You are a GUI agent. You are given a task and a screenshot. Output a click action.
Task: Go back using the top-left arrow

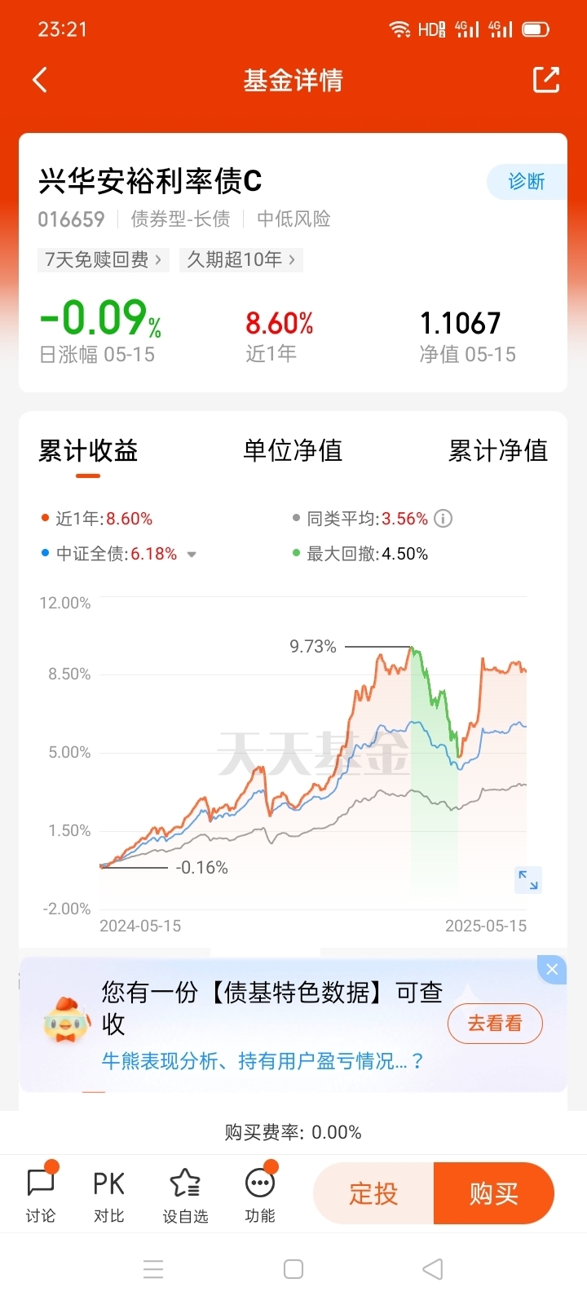point(40,80)
